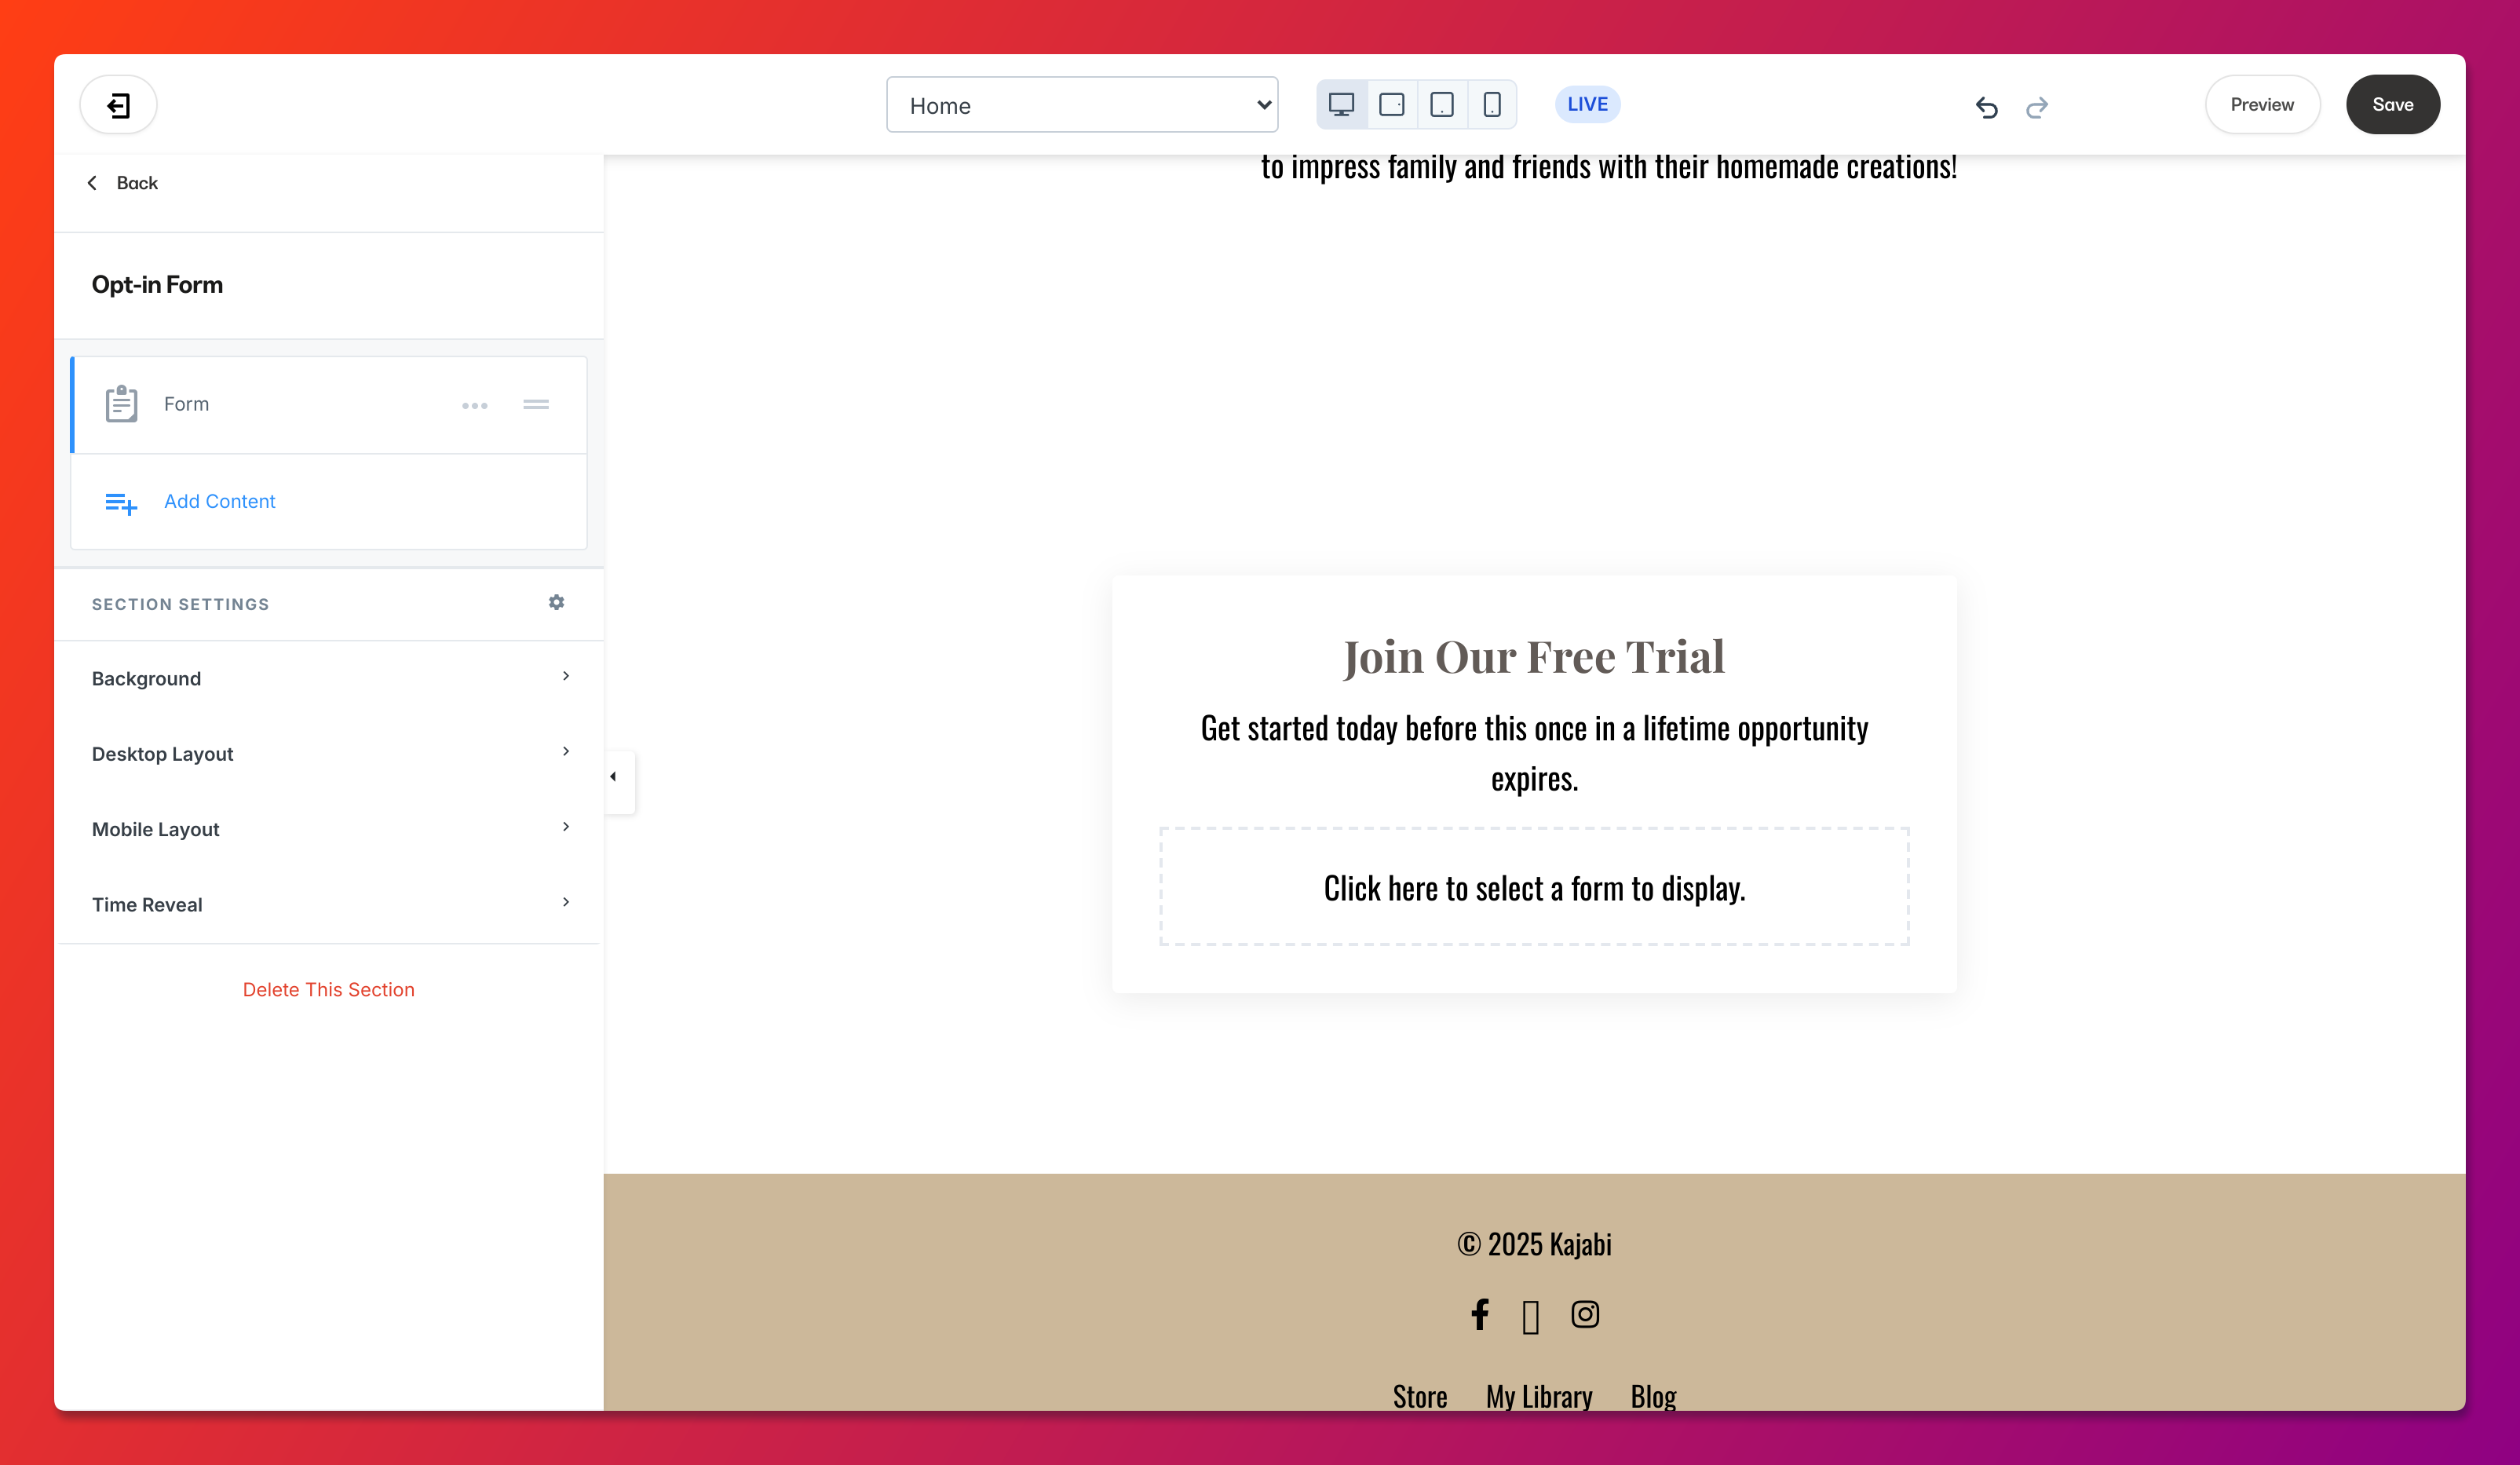This screenshot has height=1465, width=2520.
Task: Click the Facebook icon in footer
Action: tap(1480, 1314)
